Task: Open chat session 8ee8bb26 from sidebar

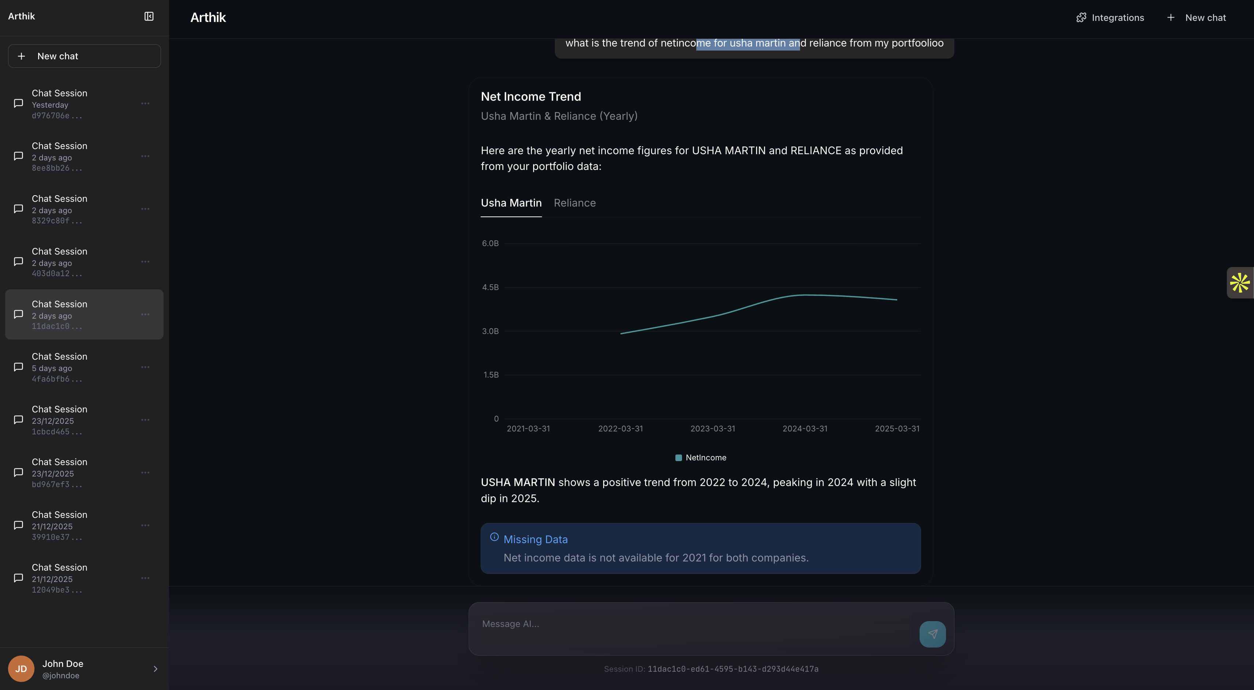Action: [x=59, y=157]
